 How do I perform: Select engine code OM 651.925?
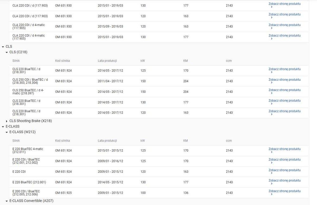63,193
